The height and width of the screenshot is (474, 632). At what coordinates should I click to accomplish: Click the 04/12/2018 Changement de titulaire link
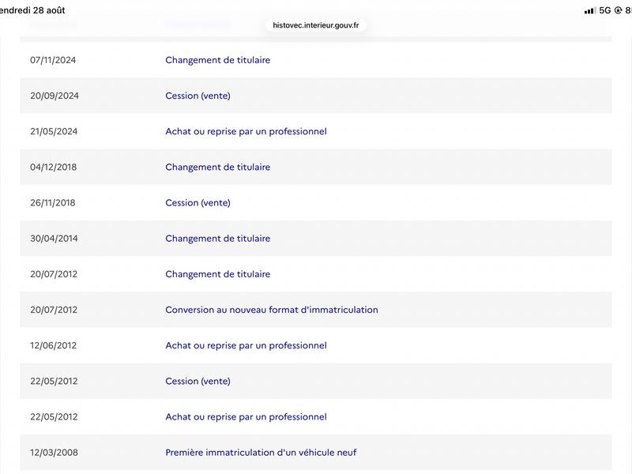[218, 167]
